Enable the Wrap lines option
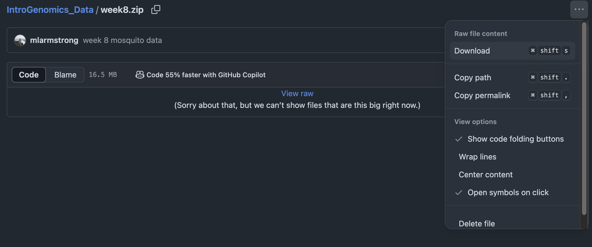Image resolution: width=592 pixels, height=247 pixels. (477, 157)
